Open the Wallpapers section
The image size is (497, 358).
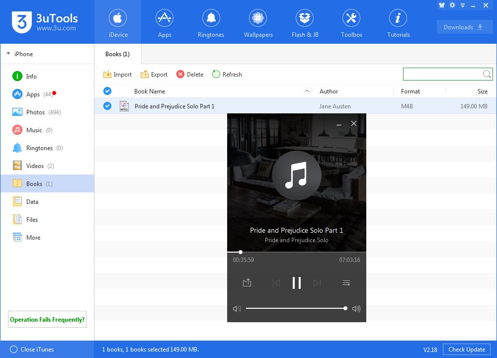pos(257,24)
